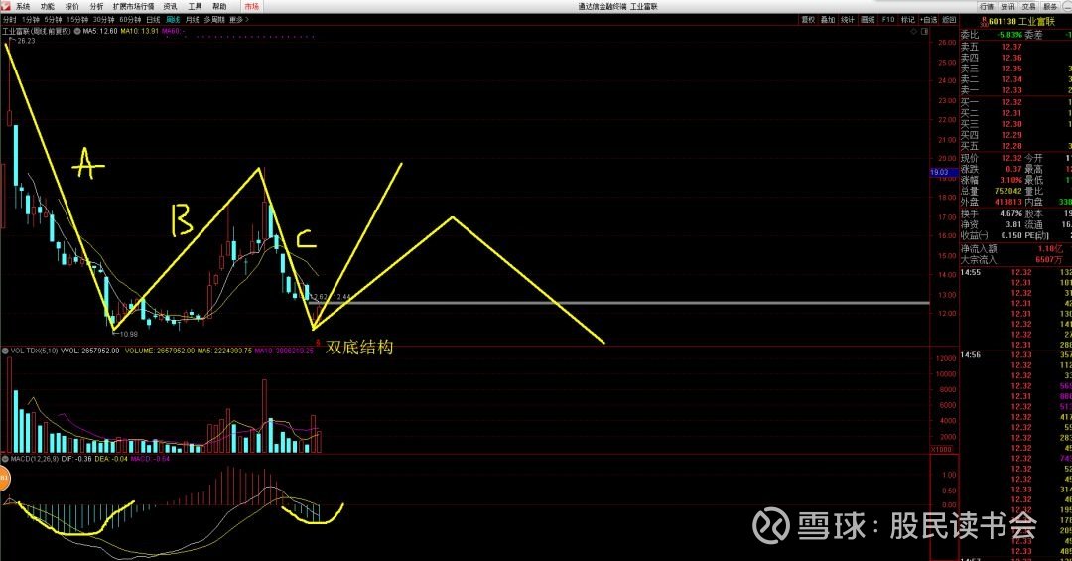Viewport: 1072px width, 561px height.
Task: Click the 资讯 button at top right
Action: pyautogui.click(x=1007, y=6)
